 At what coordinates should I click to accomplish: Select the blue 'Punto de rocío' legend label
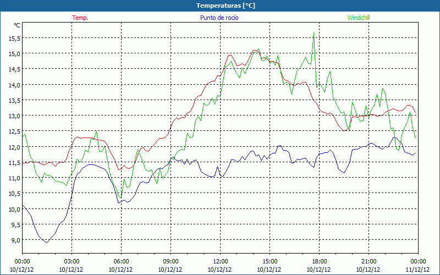[219, 18]
